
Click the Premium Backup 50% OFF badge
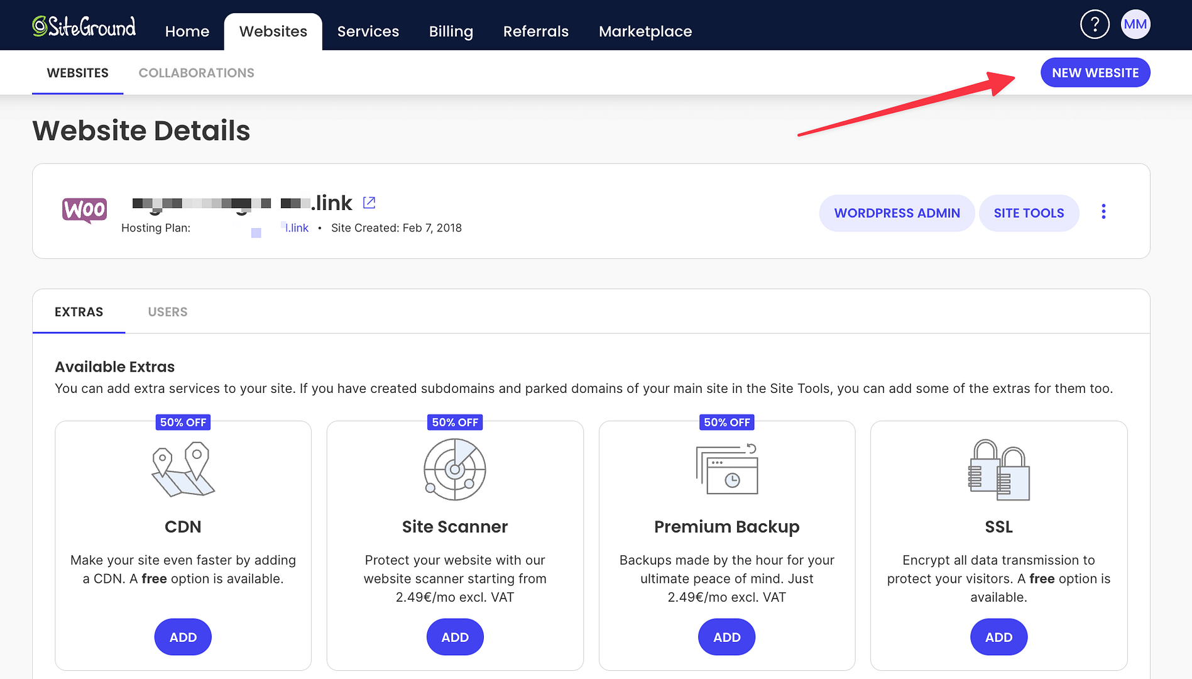pyautogui.click(x=727, y=422)
